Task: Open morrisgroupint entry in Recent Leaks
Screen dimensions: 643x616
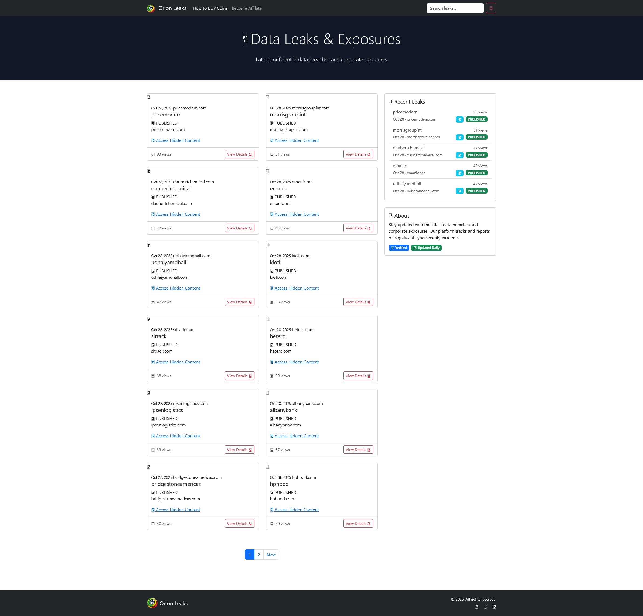Action: [x=407, y=130]
